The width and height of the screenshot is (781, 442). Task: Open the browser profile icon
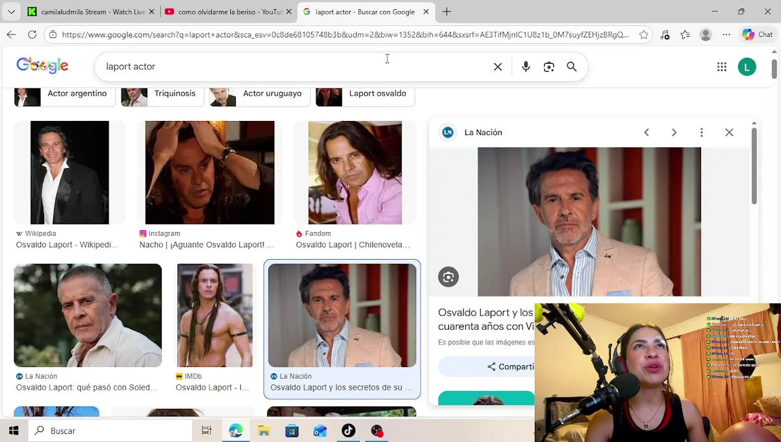point(705,35)
